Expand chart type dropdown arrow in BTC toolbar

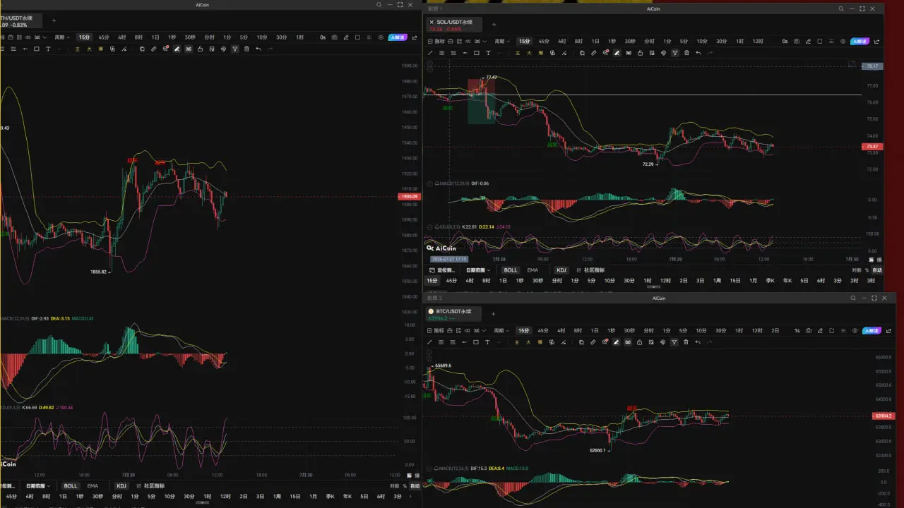484,330
